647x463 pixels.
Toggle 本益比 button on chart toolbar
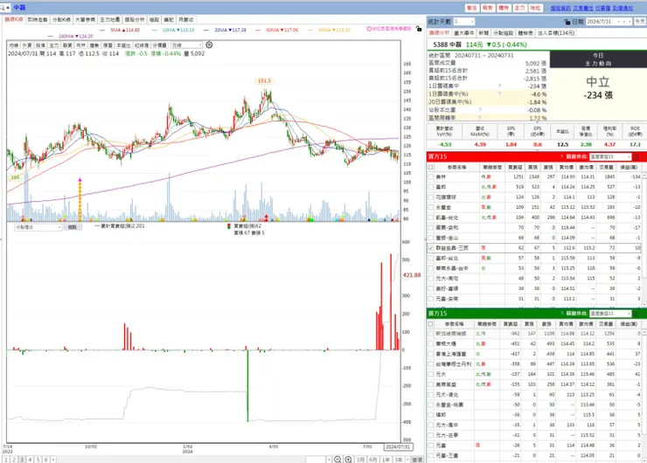pos(123,45)
